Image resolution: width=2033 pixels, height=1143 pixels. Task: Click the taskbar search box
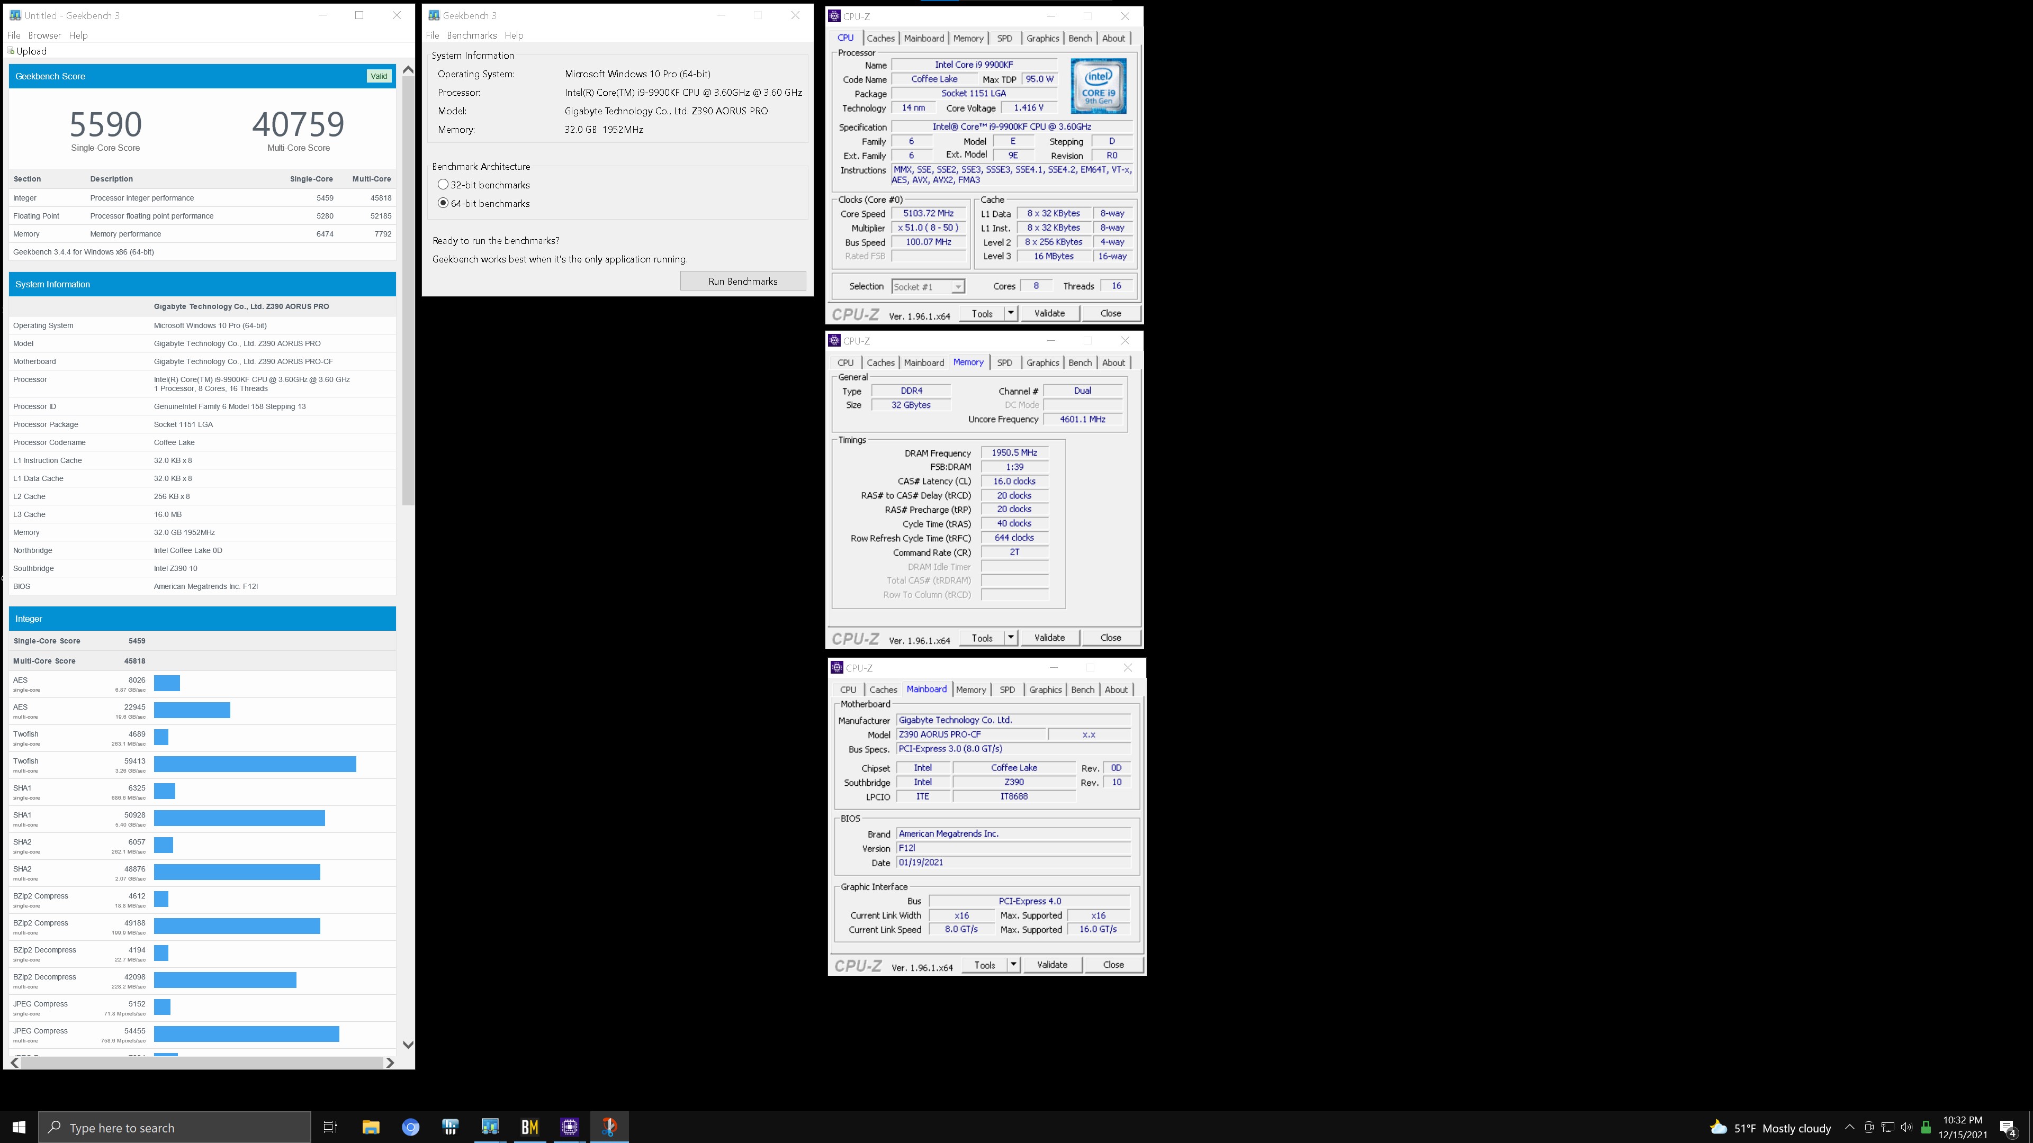[175, 1127]
